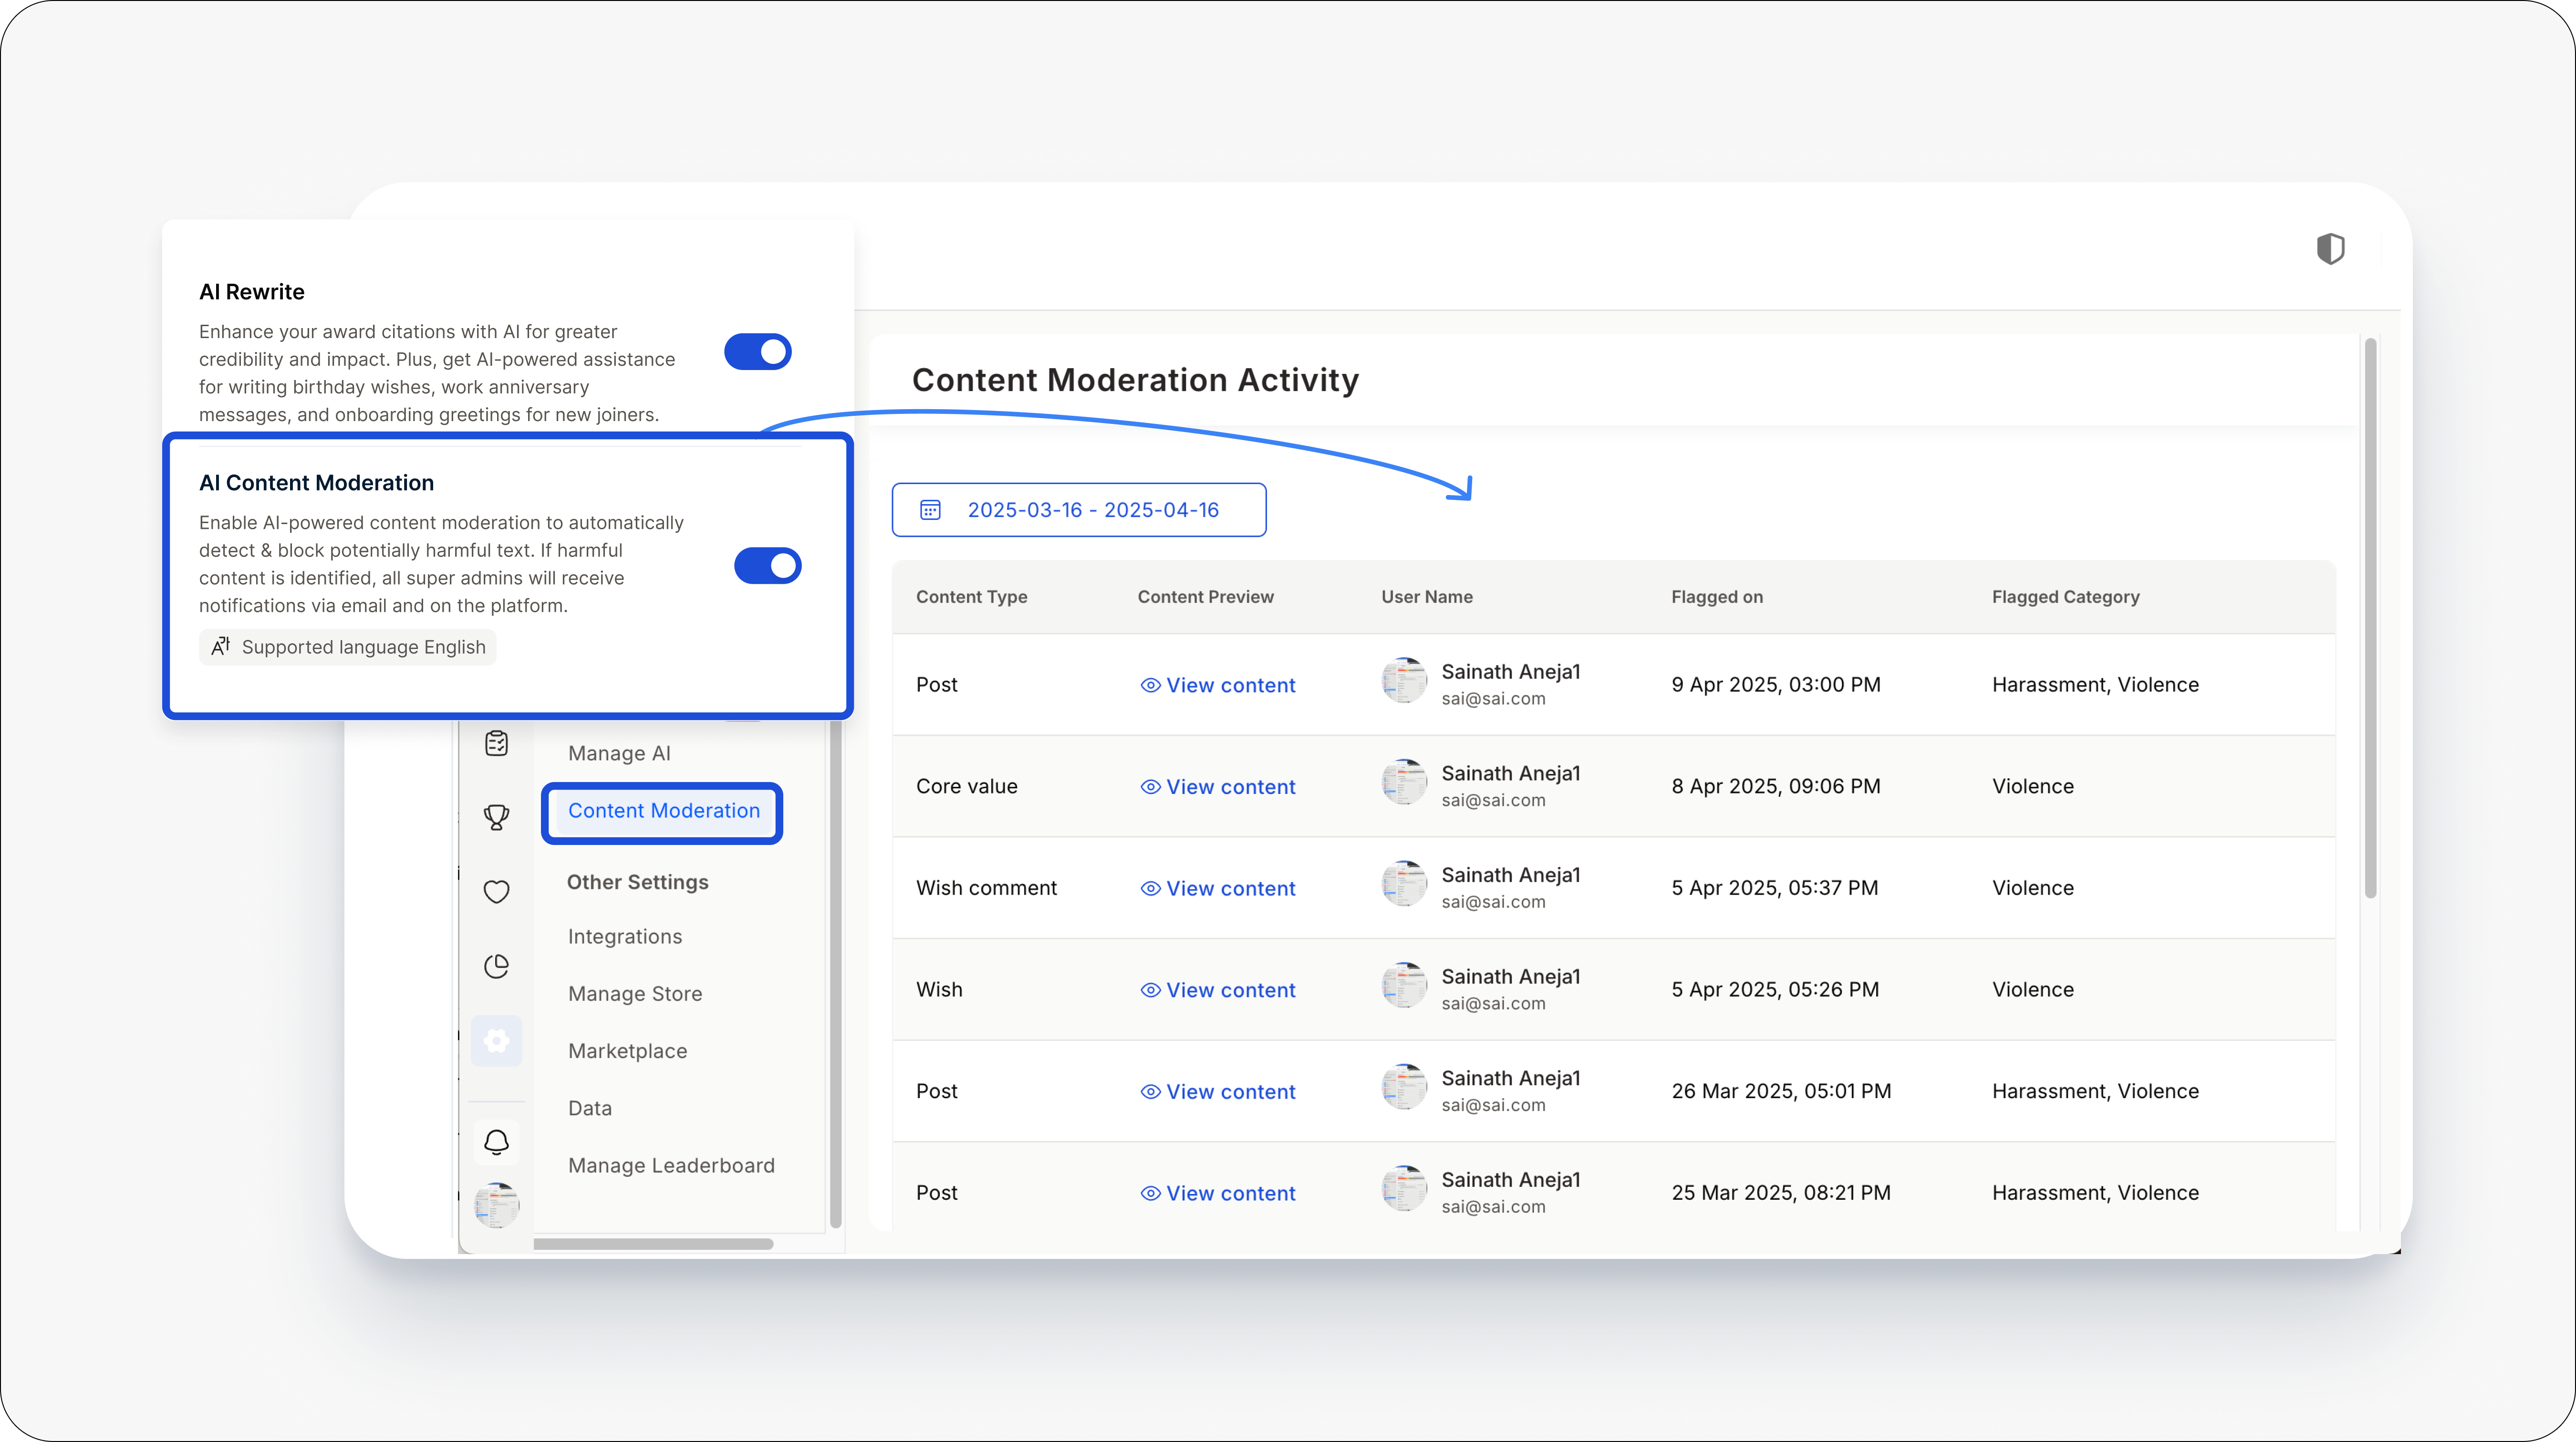View content for the Wish comment row

click(1218, 888)
